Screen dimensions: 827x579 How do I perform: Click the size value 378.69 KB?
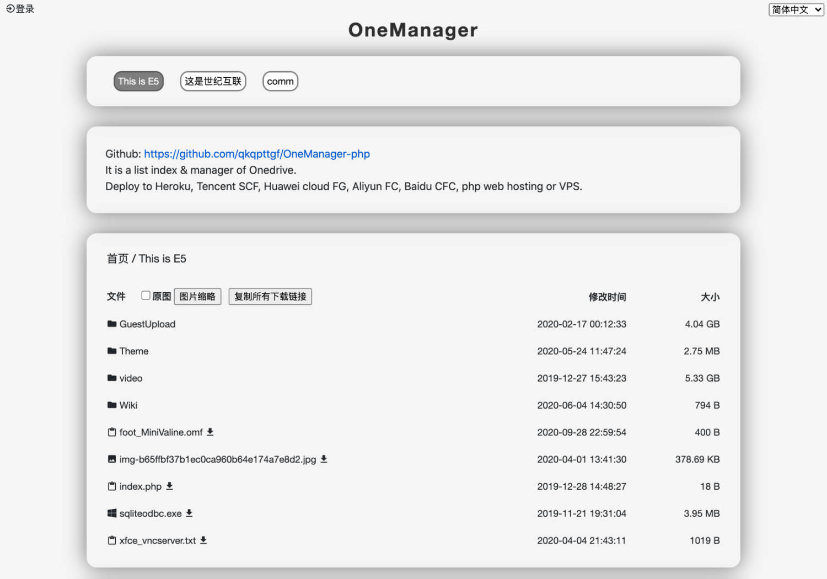pyautogui.click(x=697, y=459)
